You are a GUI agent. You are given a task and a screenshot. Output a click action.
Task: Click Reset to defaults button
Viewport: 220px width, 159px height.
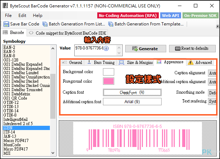[x=192, y=48]
